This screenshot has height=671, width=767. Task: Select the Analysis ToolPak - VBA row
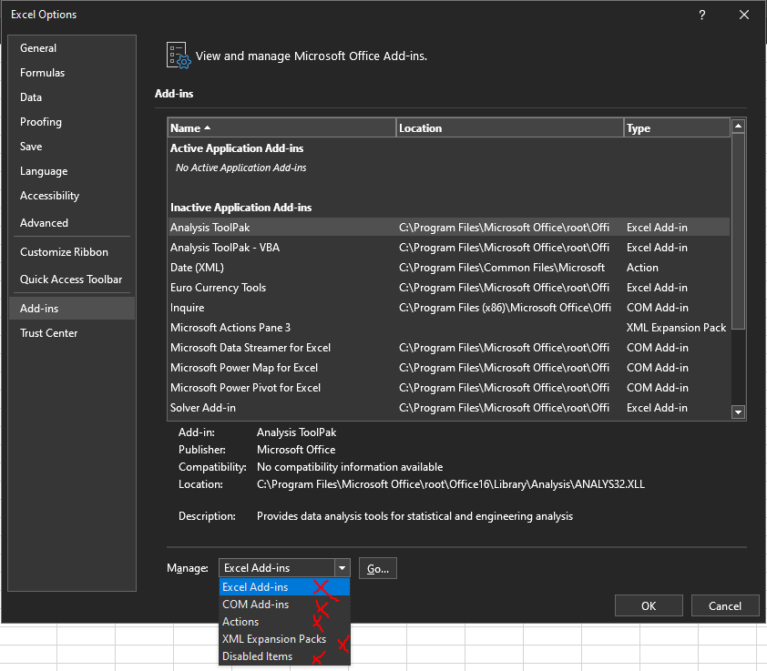448,248
